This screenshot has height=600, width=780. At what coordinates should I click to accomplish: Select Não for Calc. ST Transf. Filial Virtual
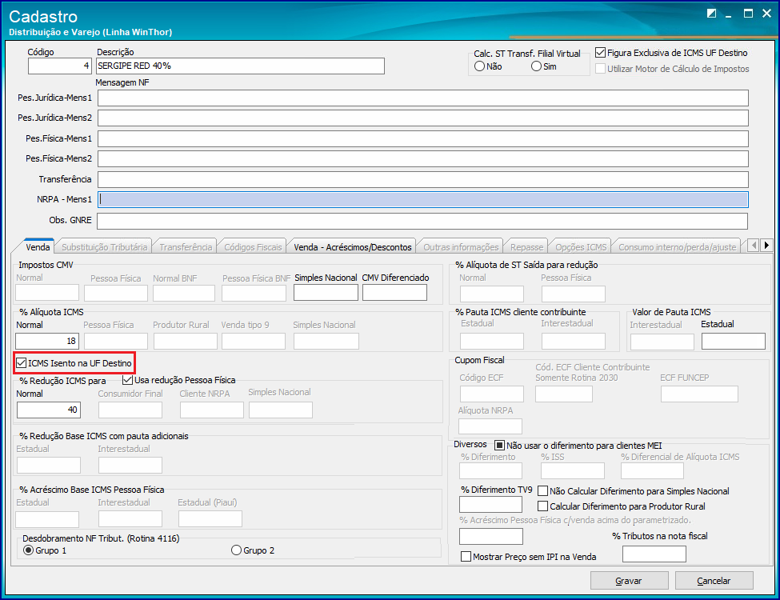coord(479,66)
